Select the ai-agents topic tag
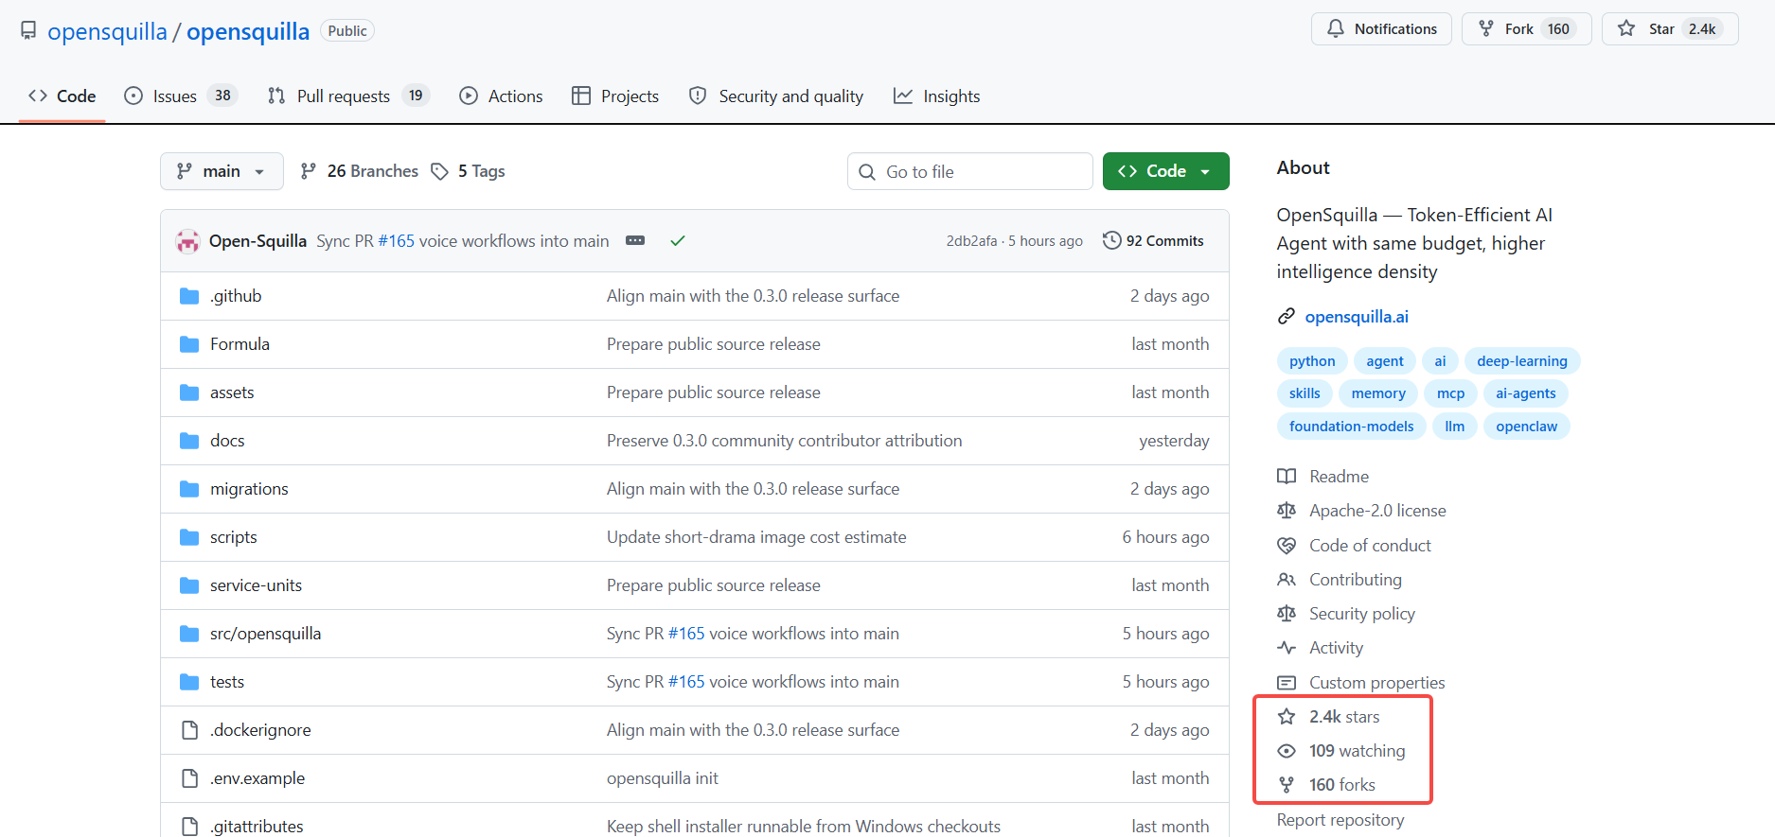The height and width of the screenshot is (837, 1775). (x=1526, y=393)
